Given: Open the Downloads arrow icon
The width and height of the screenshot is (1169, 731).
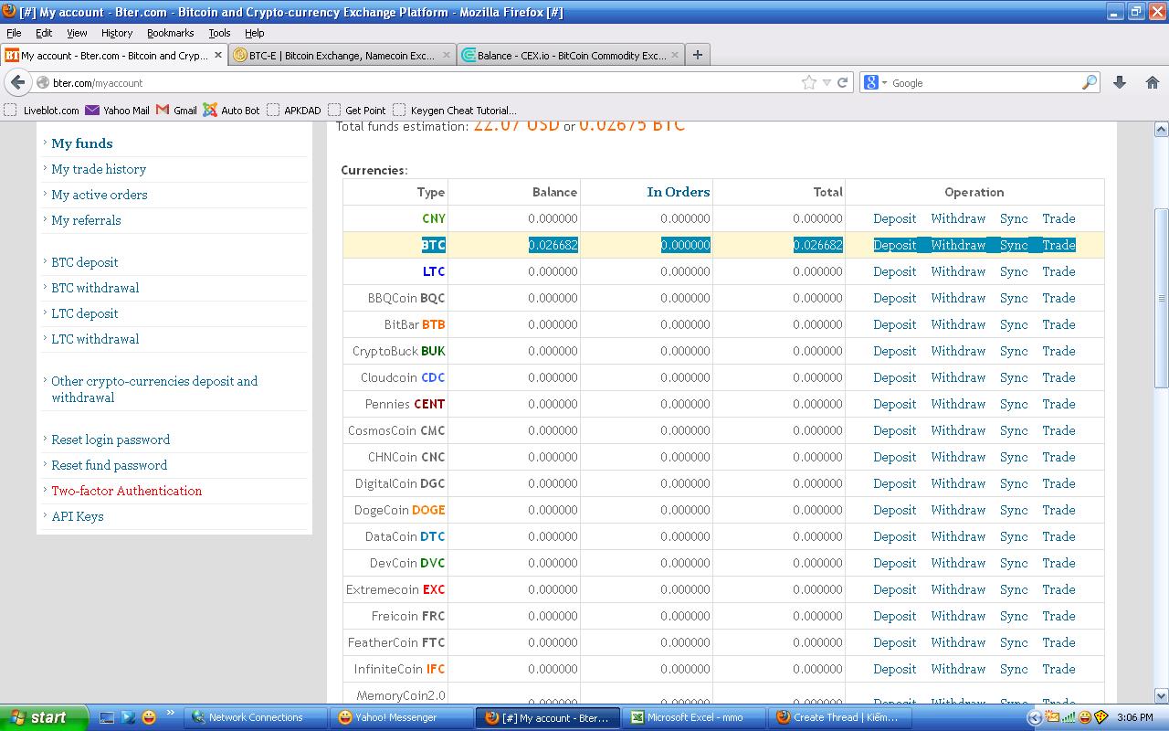Looking at the screenshot, I should click(x=1120, y=82).
